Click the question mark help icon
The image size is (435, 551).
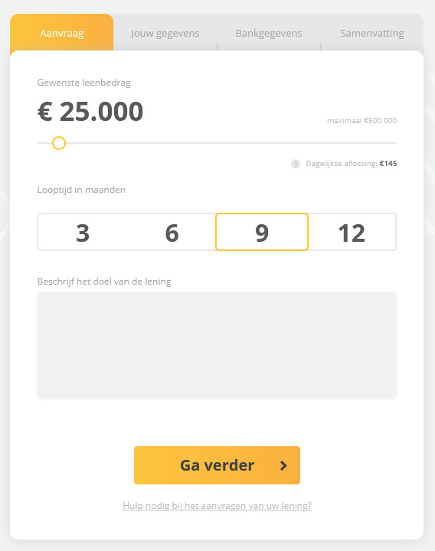(x=296, y=164)
